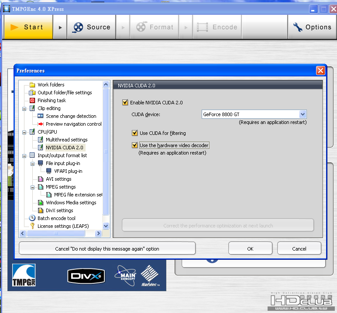
Task: Collapse the Clip editing tree node
Action: (24, 109)
